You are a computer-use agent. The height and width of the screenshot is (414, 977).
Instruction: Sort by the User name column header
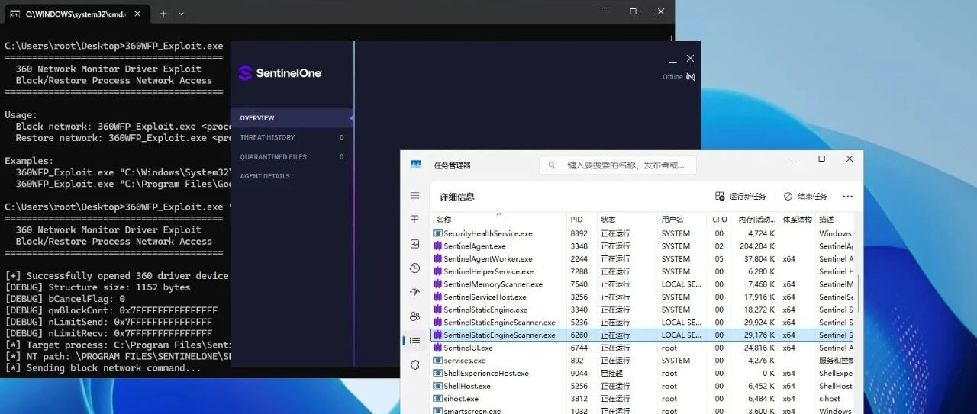coord(682,220)
